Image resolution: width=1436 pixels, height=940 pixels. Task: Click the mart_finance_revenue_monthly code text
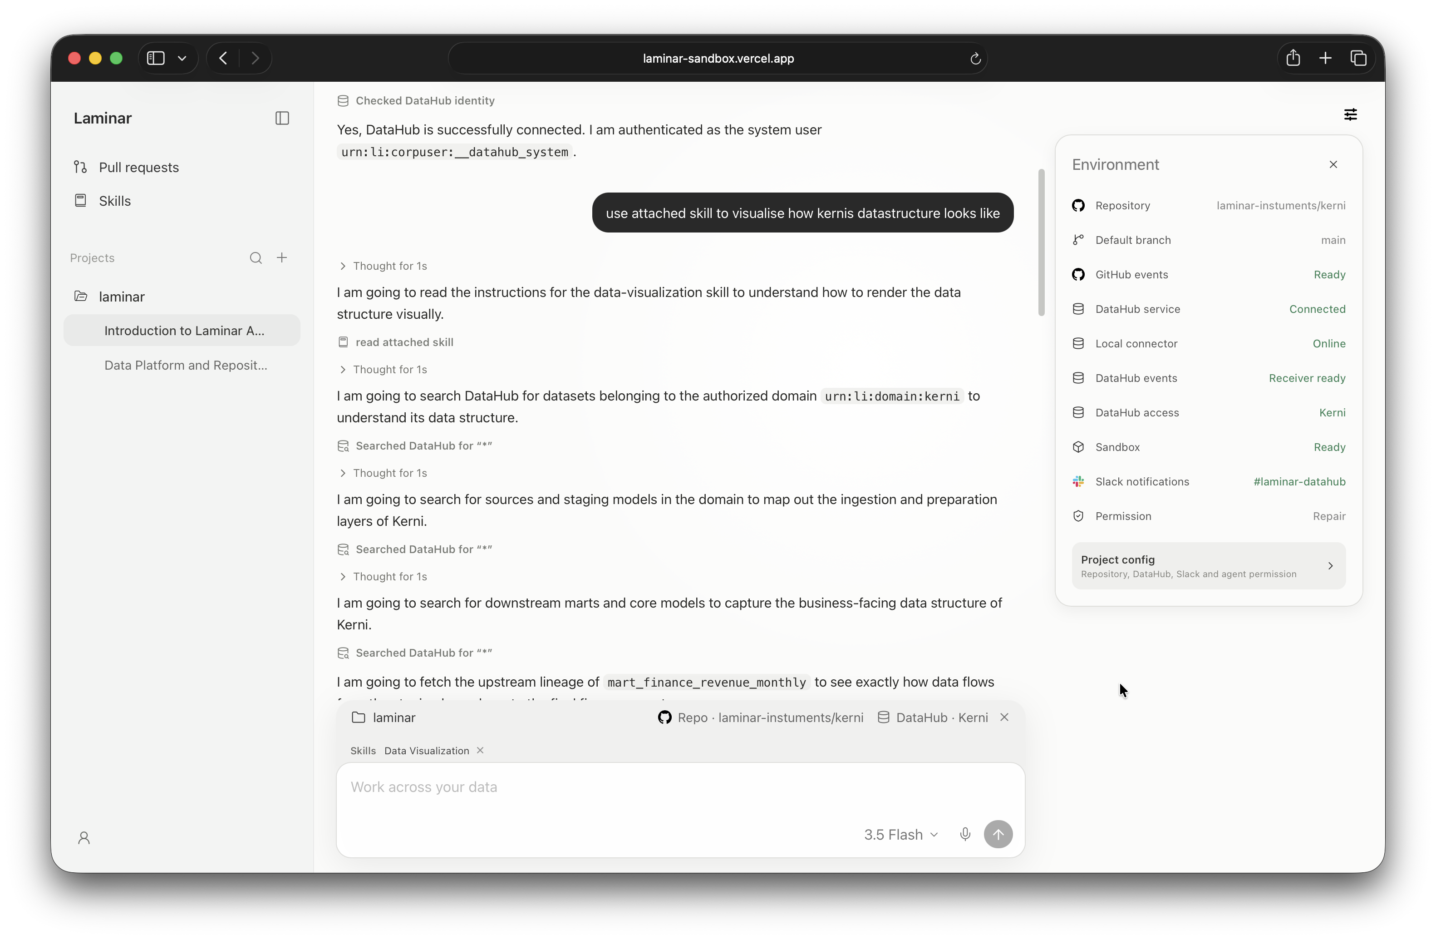pos(707,682)
